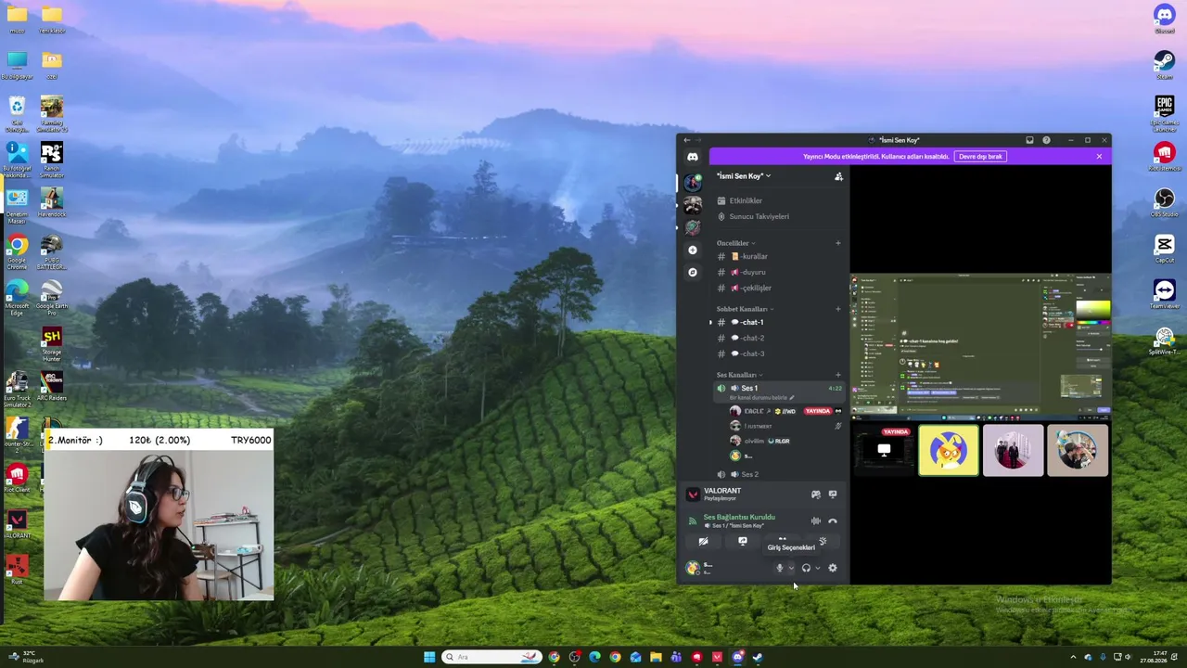Open headphone output options arrow
1187x668 pixels.
point(817,568)
